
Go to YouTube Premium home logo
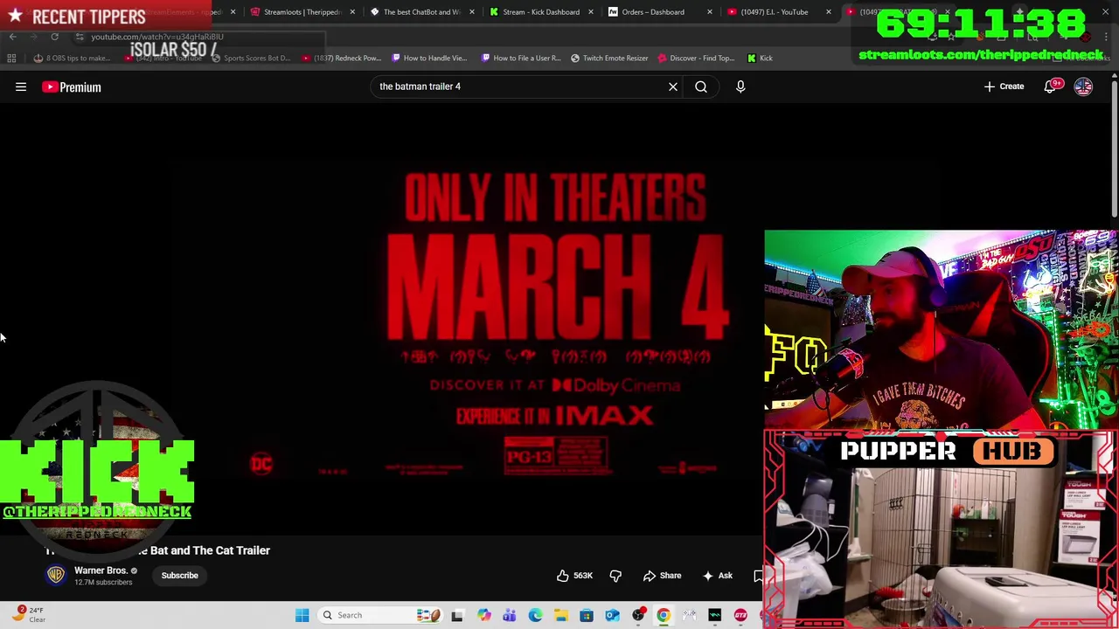(x=72, y=86)
